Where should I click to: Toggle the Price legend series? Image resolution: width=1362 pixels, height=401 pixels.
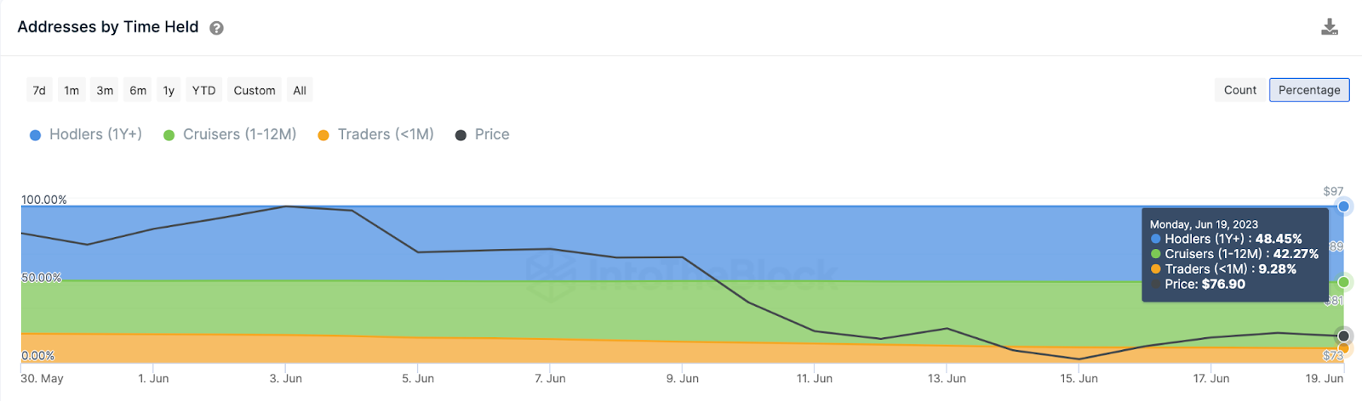483,134
